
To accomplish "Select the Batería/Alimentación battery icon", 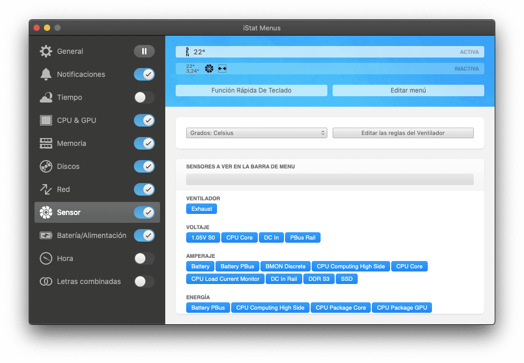I will 46,235.
